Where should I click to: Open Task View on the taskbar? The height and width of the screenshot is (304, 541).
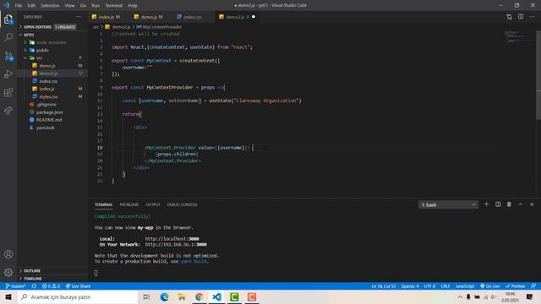pyautogui.click(x=146, y=296)
